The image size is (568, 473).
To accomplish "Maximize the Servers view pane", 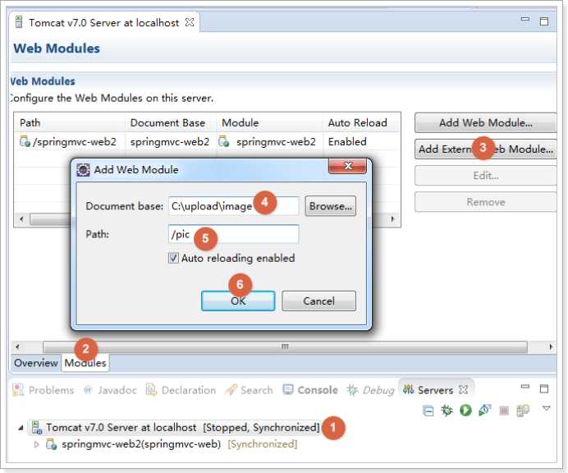I will pos(544,388).
